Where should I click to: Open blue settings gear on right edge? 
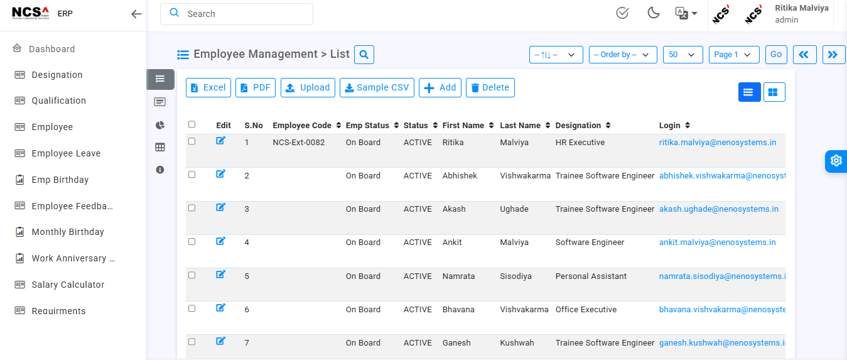point(836,161)
